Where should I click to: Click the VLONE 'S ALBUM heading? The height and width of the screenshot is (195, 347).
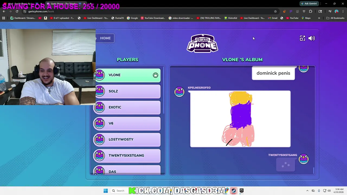242,60
